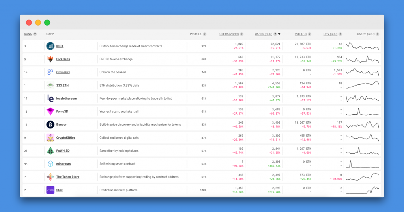This screenshot has height=212, width=404.
Task: Click 'Self mining smart contract' description
Action: coord(117,164)
